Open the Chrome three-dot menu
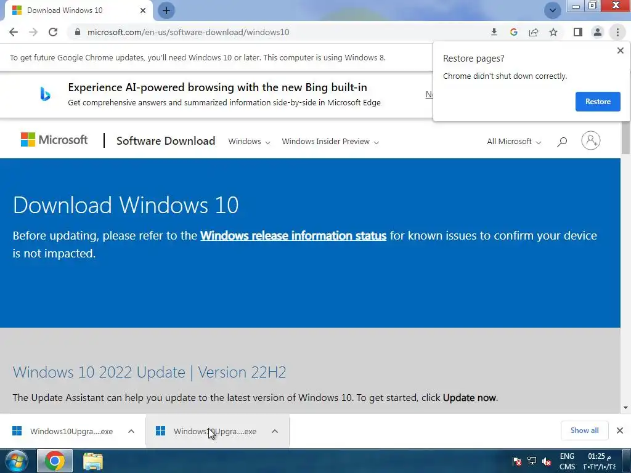This screenshot has height=473, width=631. pos(617,32)
